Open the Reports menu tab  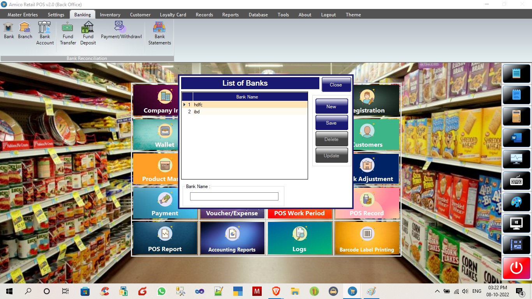tap(230, 15)
